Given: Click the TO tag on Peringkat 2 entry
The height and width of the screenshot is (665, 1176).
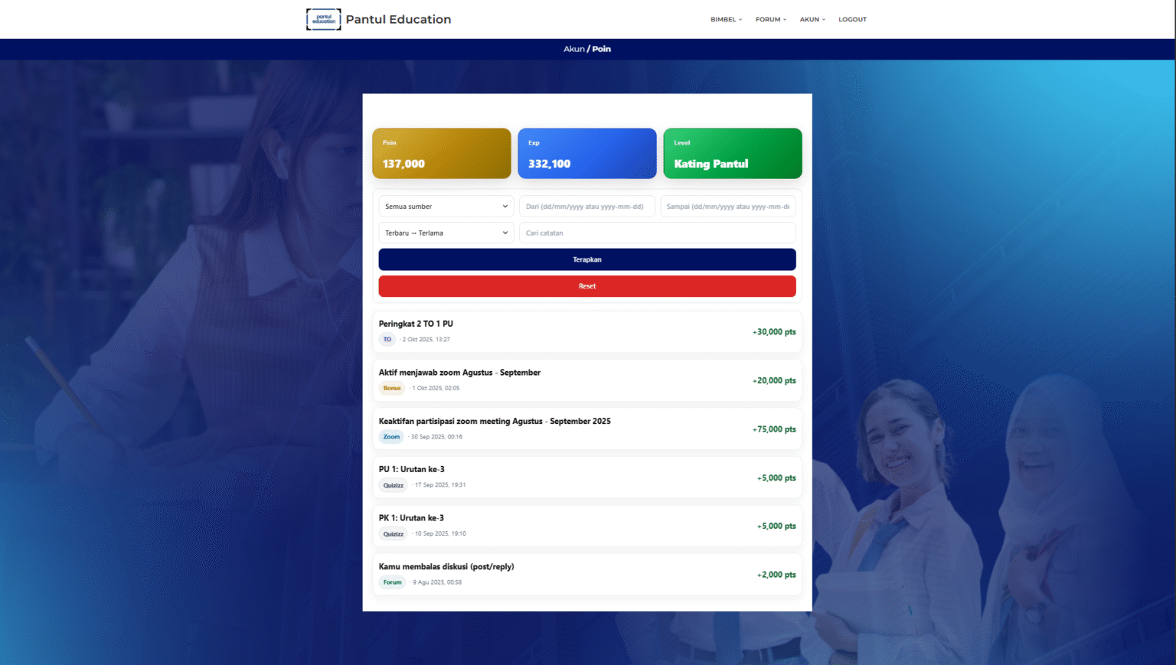Looking at the screenshot, I should pos(387,340).
